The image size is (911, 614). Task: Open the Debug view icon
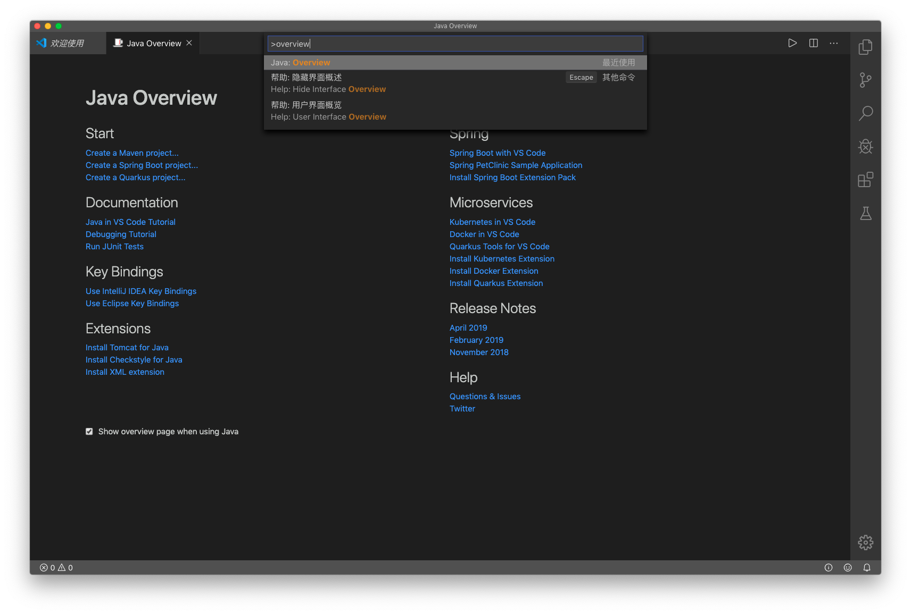coord(865,147)
